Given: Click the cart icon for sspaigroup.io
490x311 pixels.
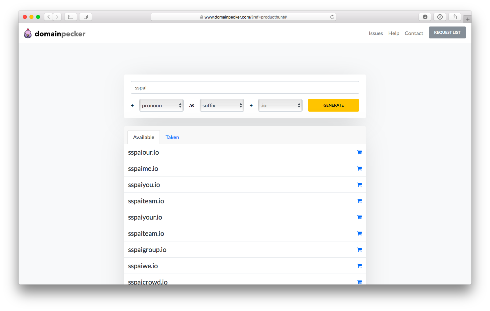Looking at the screenshot, I should pyautogui.click(x=359, y=250).
